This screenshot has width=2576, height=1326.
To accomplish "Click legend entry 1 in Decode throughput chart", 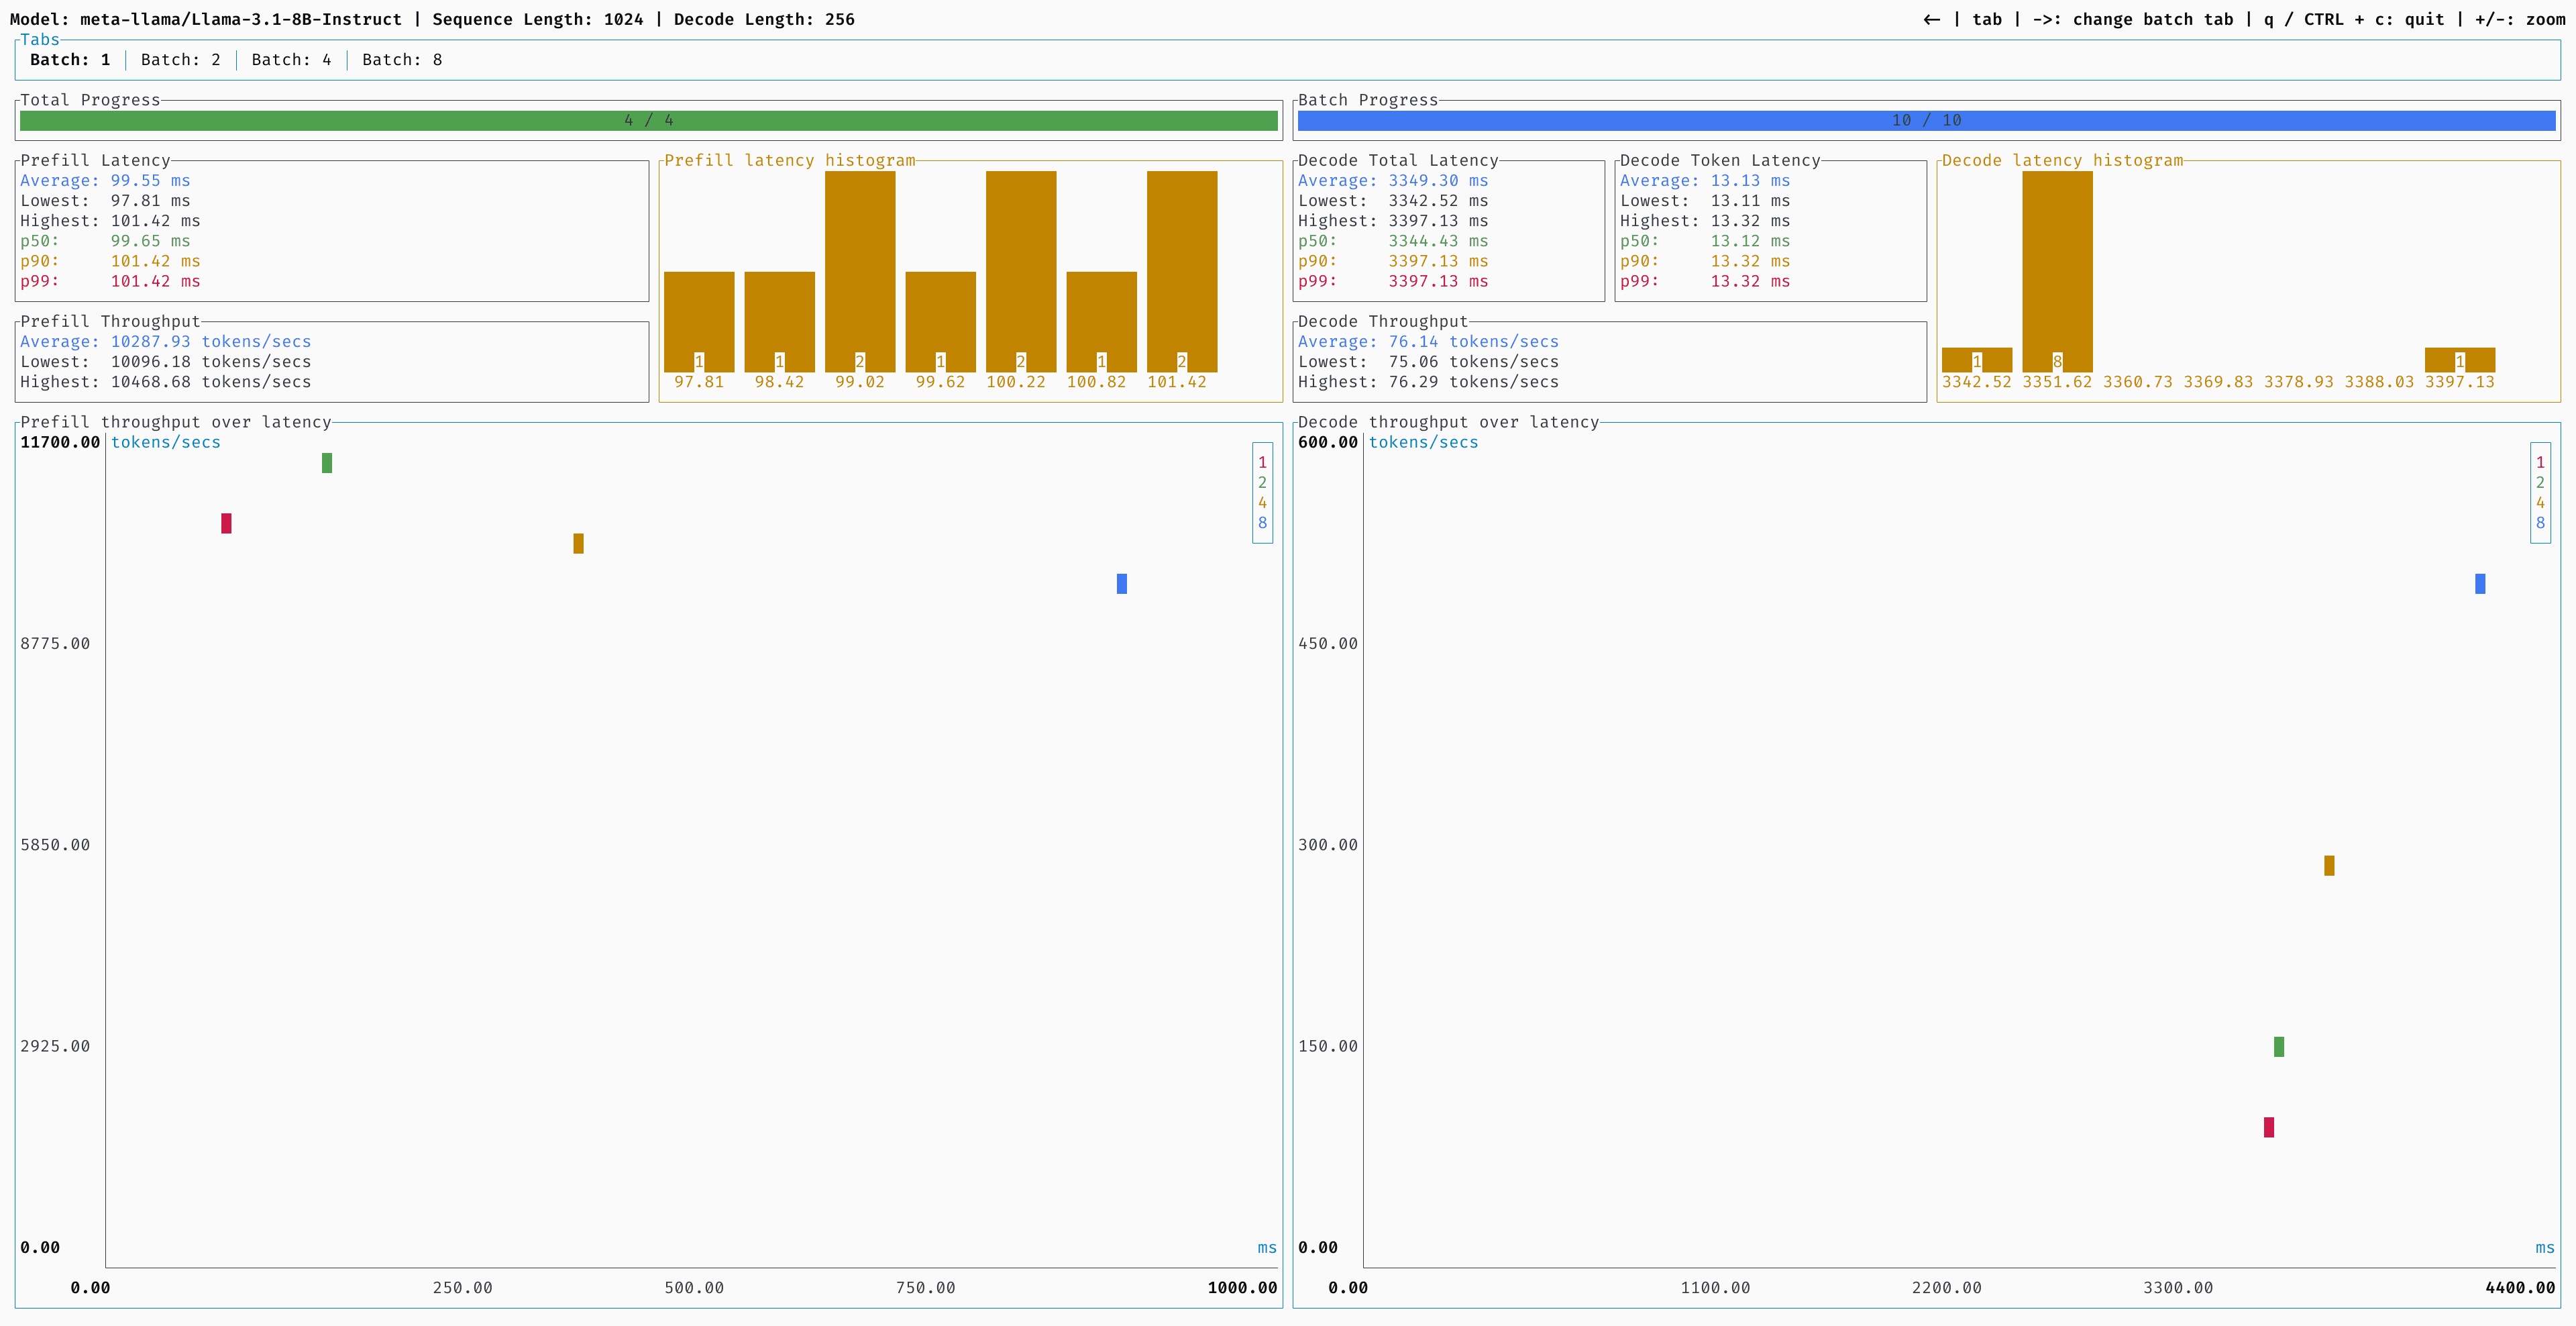I will click(2540, 463).
